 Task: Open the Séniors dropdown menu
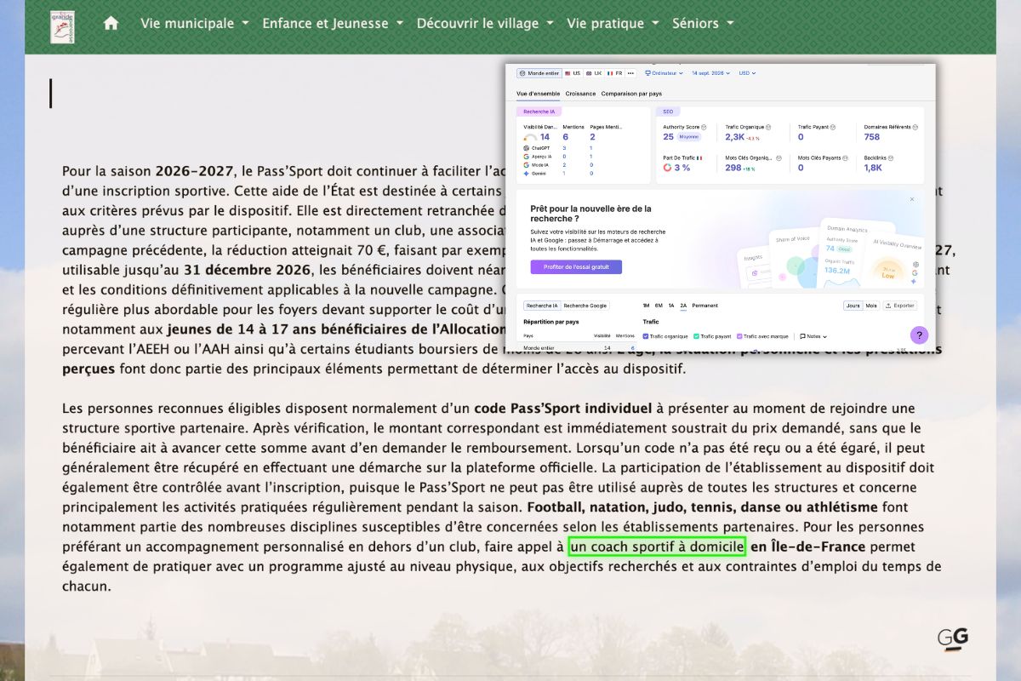(703, 23)
